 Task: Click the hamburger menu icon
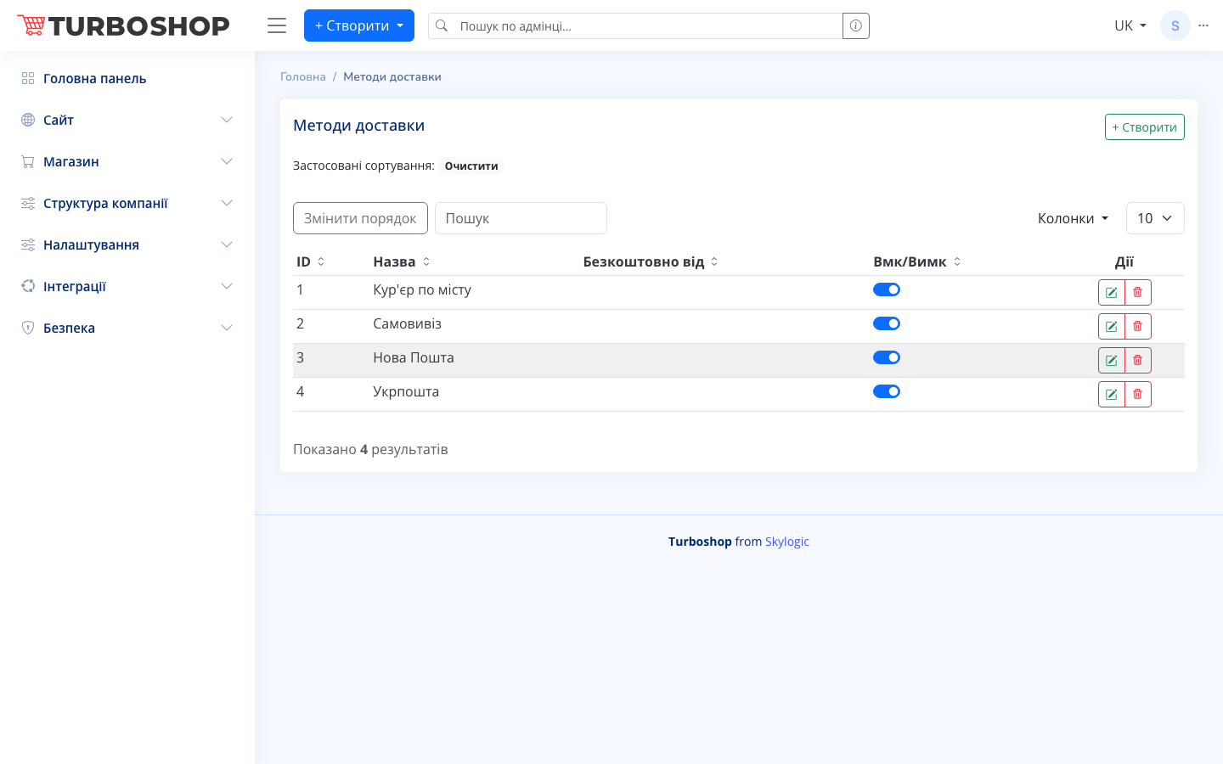click(277, 25)
